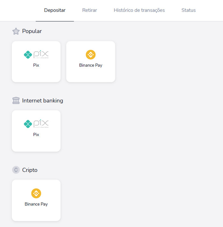Open Histórico de transações tab
The image size is (223, 227).
click(x=139, y=11)
